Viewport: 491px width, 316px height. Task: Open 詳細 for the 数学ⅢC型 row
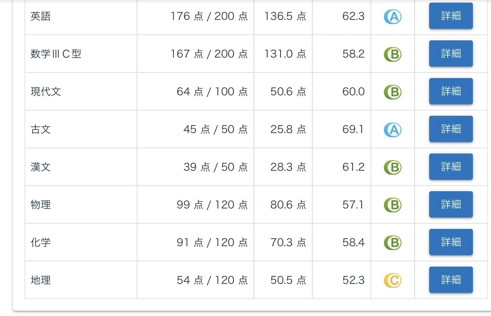coord(451,54)
